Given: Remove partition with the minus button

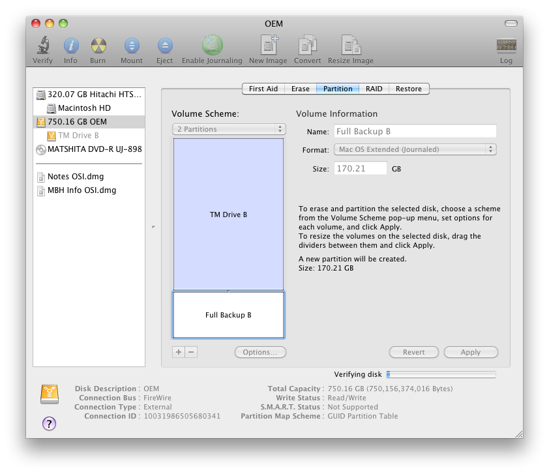Looking at the screenshot, I should pos(191,352).
